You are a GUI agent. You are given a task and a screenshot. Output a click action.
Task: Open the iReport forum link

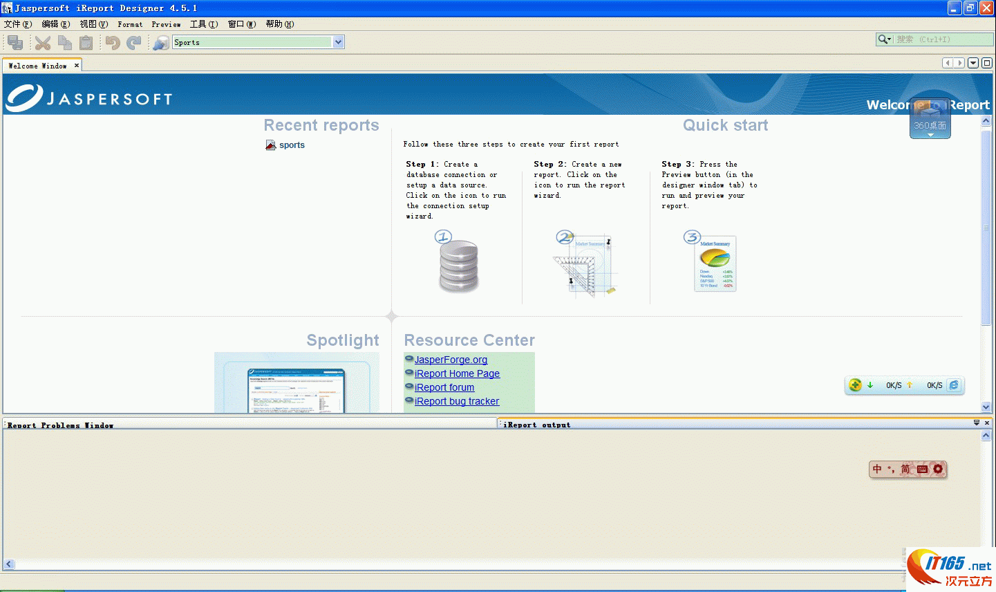coord(444,387)
